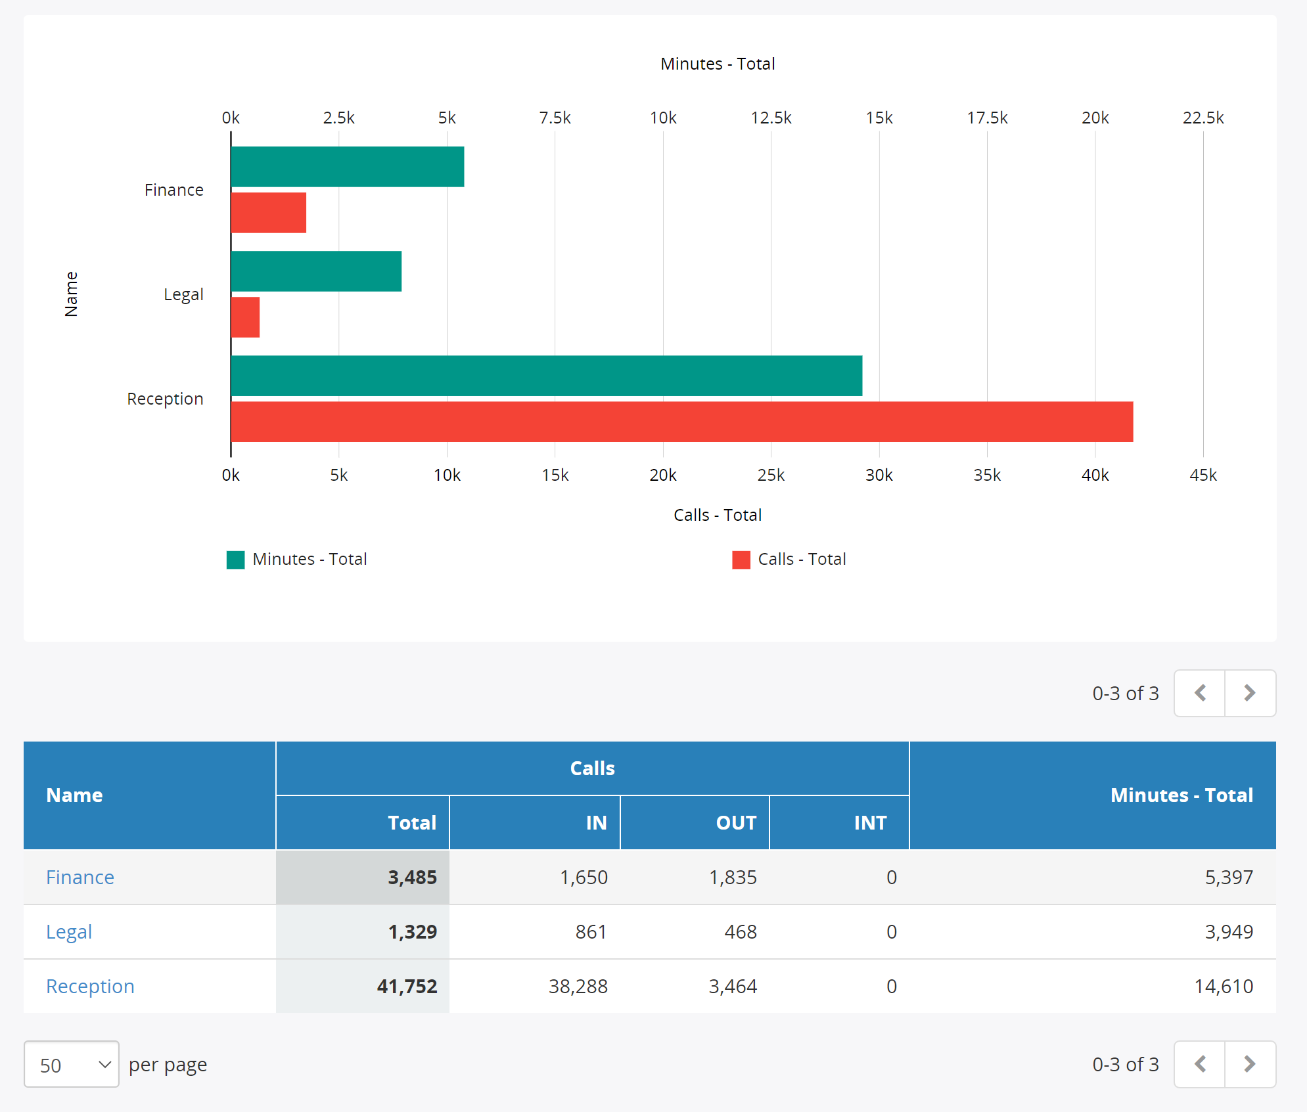Viewport: 1307px width, 1112px height.
Task: Select Reception green minutes bar
Action: pos(547,376)
